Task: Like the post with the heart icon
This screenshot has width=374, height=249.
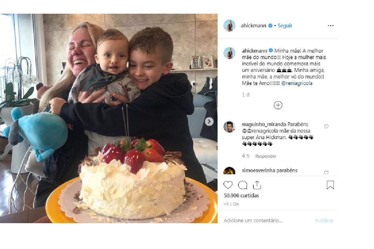Action: click(228, 185)
